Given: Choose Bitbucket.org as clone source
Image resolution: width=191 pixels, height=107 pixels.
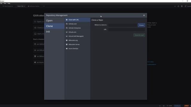Looking at the screenshot, I should pos(78,40).
